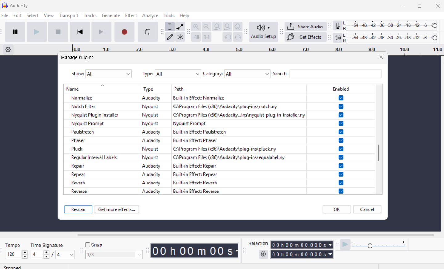
Task: Choose the Envelope tool
Action: click(180, 27)
